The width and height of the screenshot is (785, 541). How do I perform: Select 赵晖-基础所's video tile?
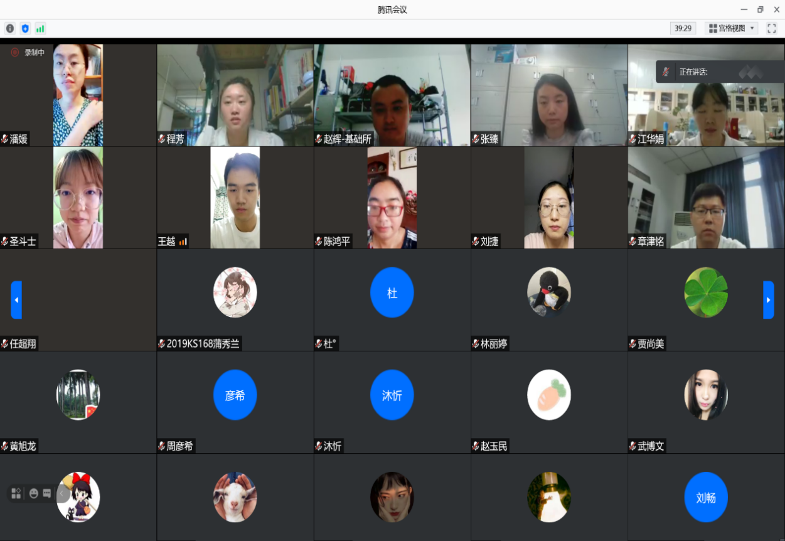coord(392,94)
